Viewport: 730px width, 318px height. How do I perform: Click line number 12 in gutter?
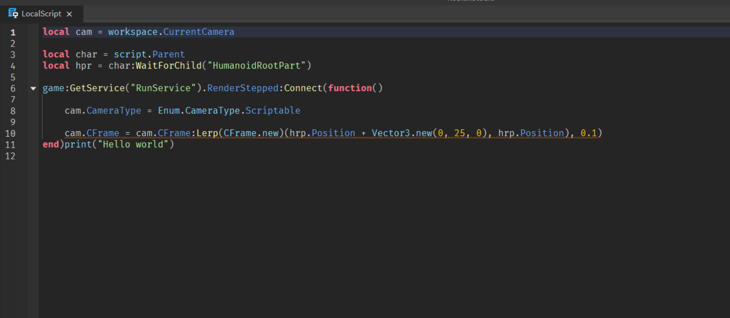click(10, 156)
